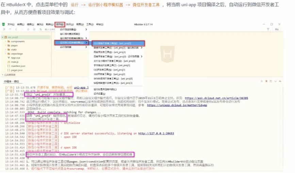Expand the components folder arrow
This screenshot has height=173, width=295.
[6, 41]
